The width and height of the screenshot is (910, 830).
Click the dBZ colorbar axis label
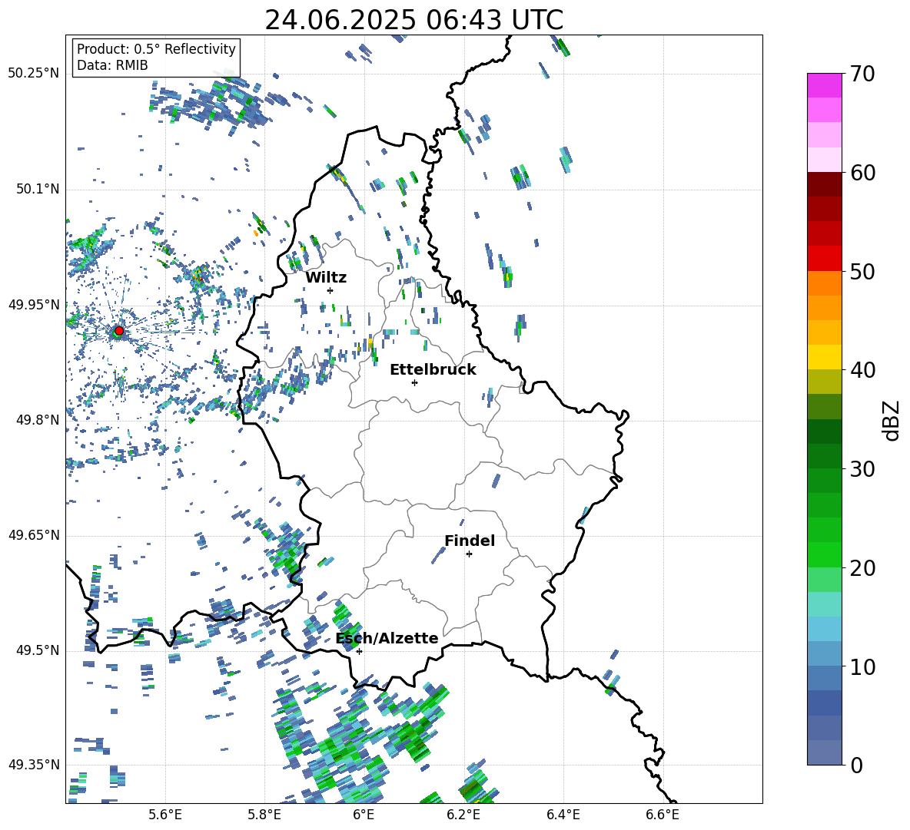pos(891,420)
